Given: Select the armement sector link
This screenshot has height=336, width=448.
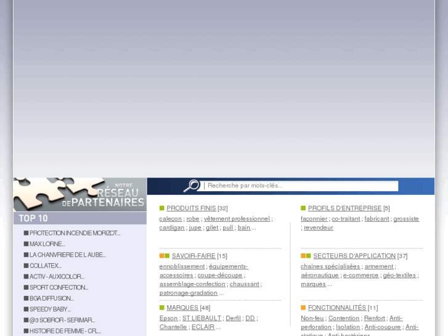Looking at the screenshot, I should pyautogui.click(x=379, y=266).
